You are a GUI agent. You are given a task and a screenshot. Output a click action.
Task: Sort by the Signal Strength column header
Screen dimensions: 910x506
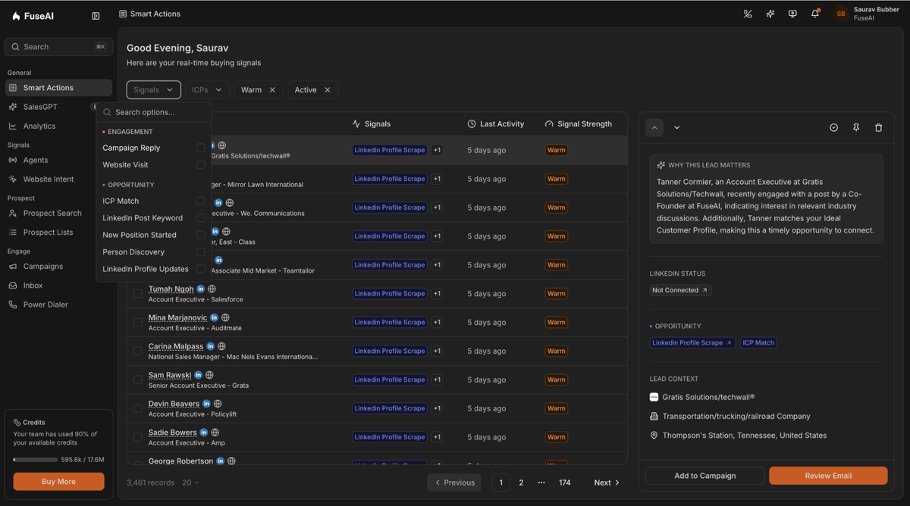click(x=579, y=123)
